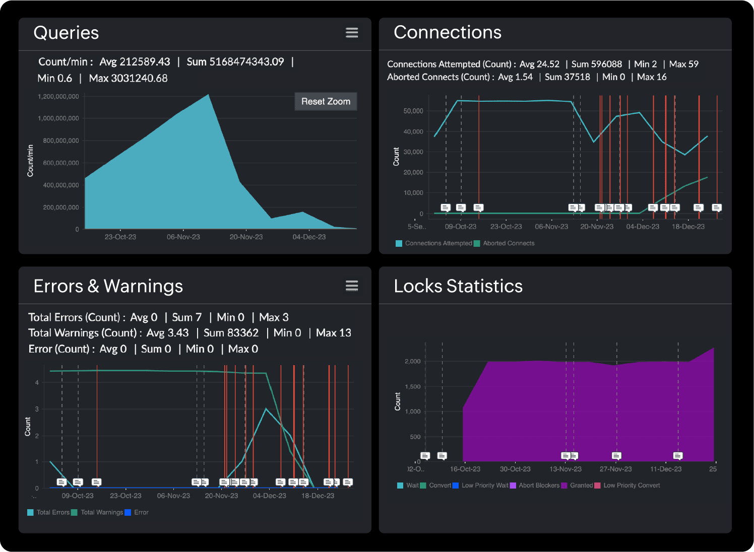Open leftmost annotation marker in Locks Statistics
The width and height of the screenshot is (754, 552).
[x=425, y=456]
